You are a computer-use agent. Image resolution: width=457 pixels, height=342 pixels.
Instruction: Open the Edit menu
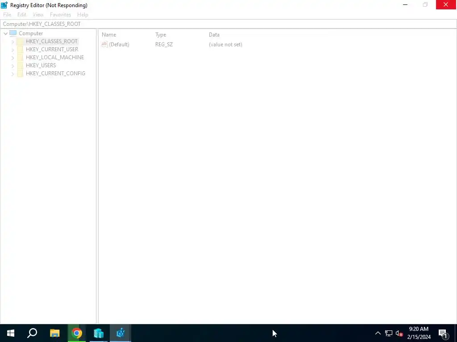click(x=21, y=15)
